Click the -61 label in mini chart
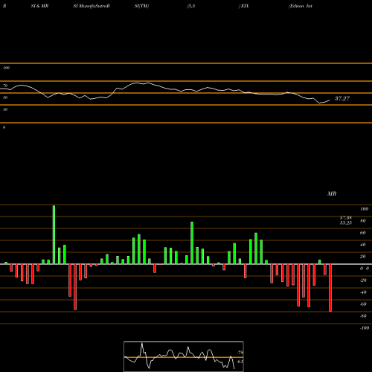 240,362
